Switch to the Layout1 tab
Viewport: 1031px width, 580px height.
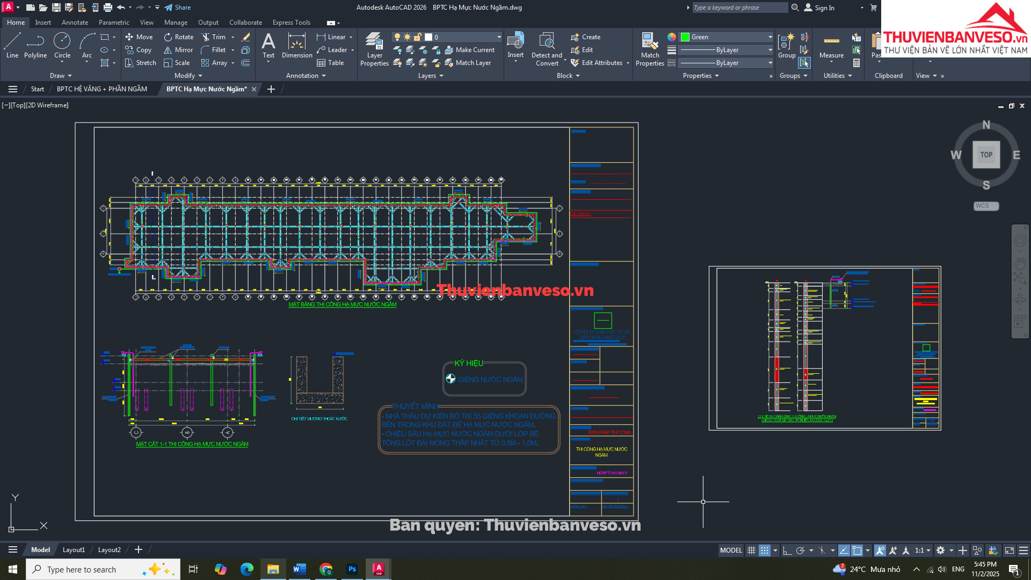[x=74, y=550]
